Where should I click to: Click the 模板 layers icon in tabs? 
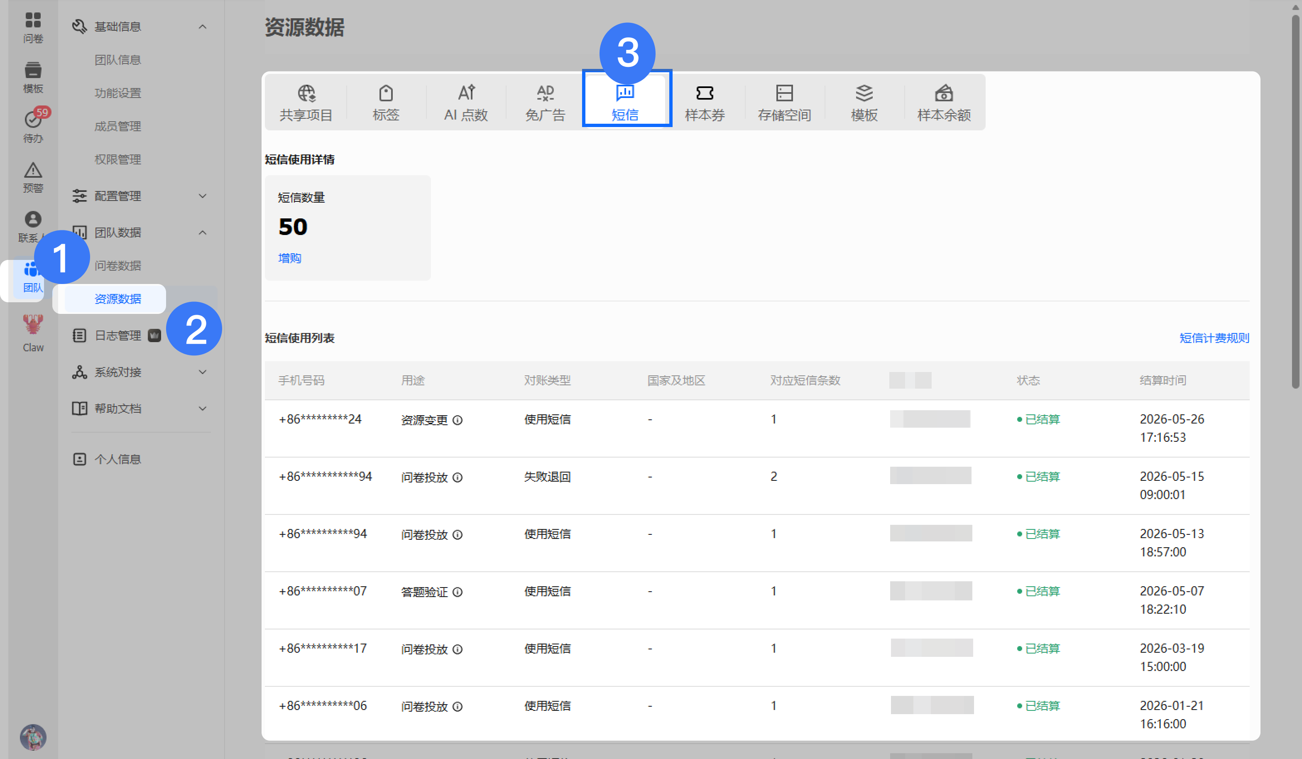[864, 93]
